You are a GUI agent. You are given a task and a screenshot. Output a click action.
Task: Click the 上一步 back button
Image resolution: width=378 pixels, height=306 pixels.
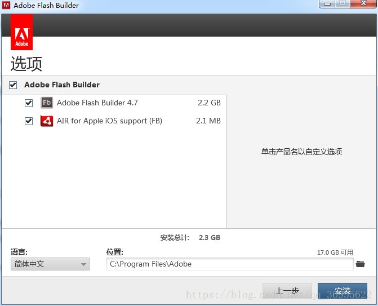coord(287,291)
